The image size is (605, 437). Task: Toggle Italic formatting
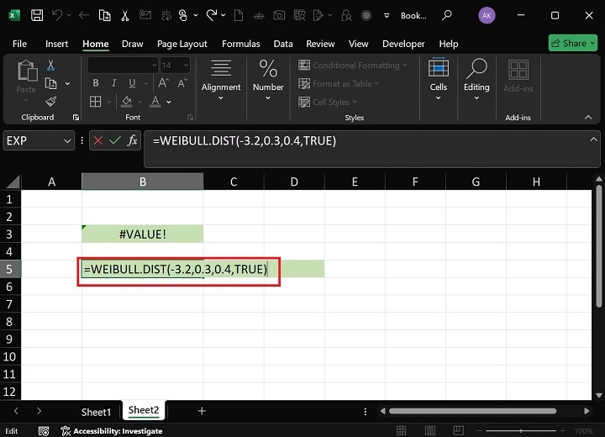(113, 83)
